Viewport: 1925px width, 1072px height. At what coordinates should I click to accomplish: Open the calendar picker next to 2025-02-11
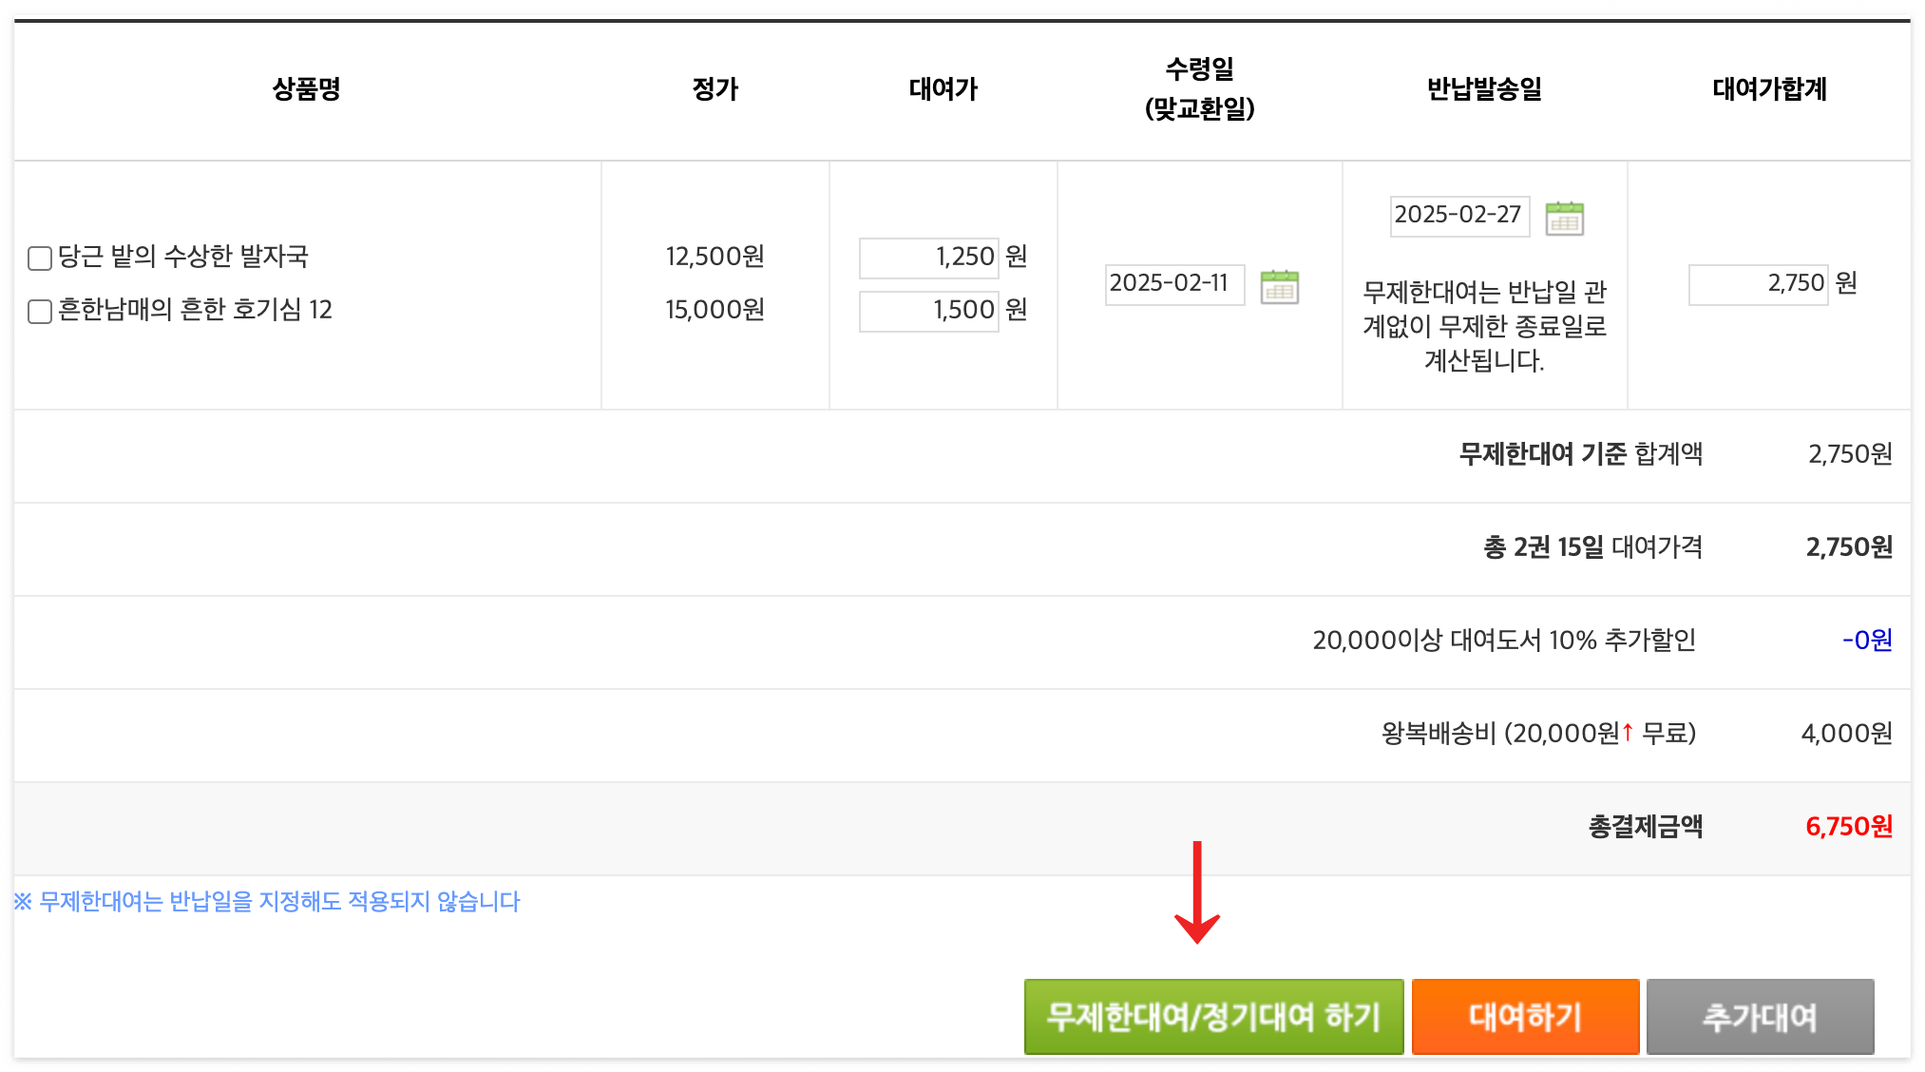click(1282, 285)
